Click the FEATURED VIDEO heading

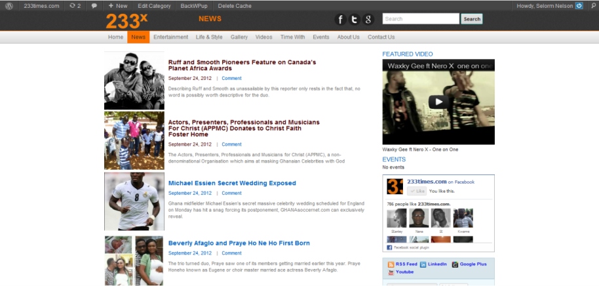coord(408,54)
